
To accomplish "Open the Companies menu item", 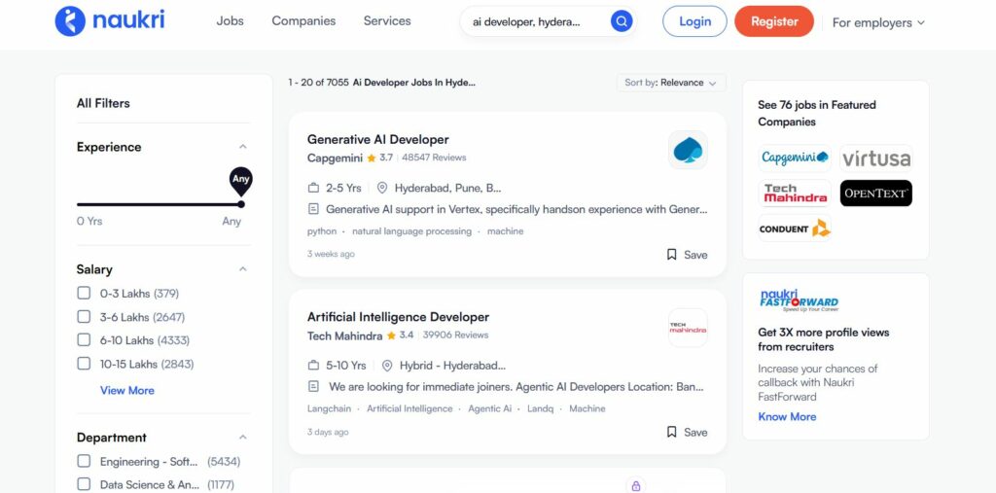I will coord(303,21).
